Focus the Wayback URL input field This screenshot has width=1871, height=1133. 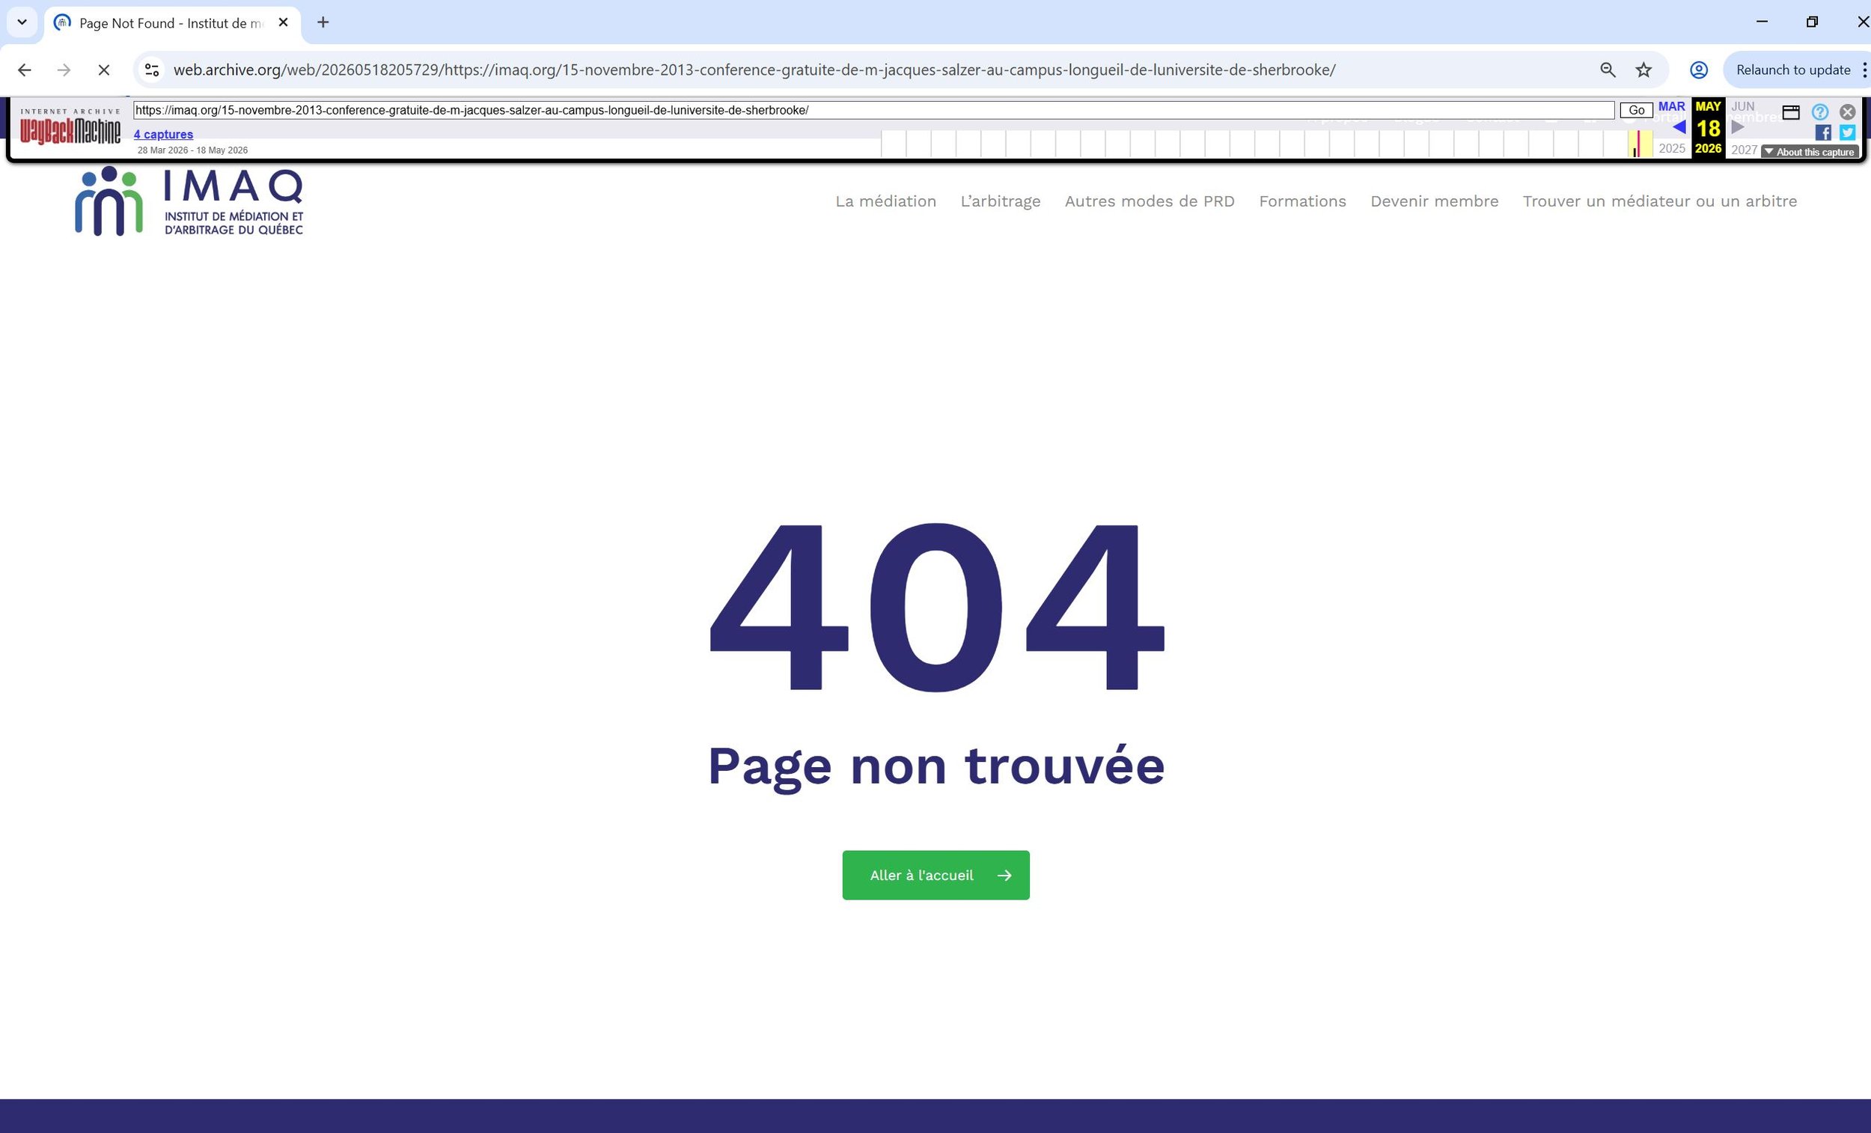(x=873, y=110)
